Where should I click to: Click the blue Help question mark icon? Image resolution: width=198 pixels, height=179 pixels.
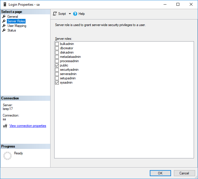(75, 14)
